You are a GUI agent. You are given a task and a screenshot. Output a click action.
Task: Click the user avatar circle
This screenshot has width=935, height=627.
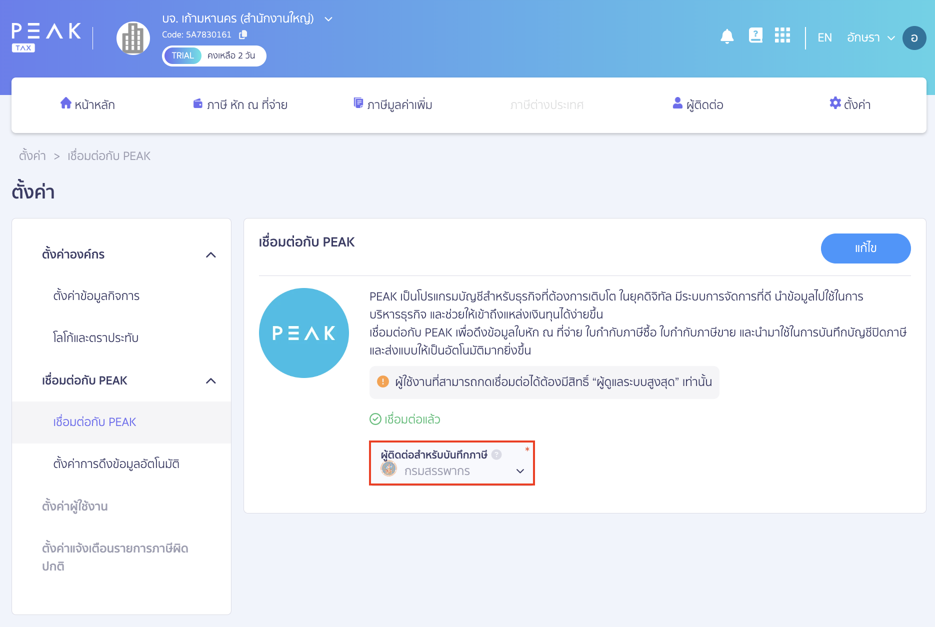914,38
